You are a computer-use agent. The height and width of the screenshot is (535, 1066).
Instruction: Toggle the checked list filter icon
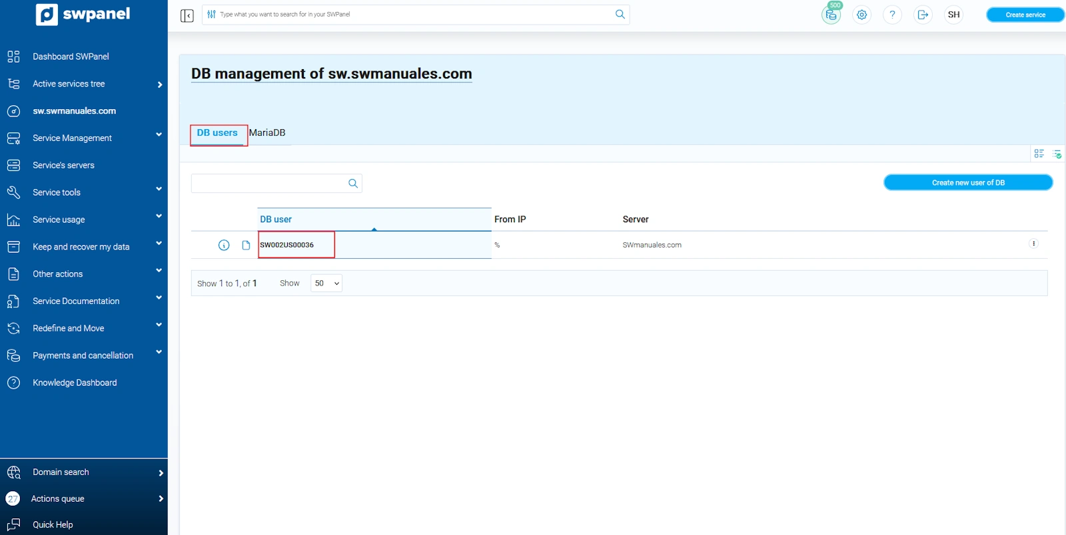[1057, 154]
